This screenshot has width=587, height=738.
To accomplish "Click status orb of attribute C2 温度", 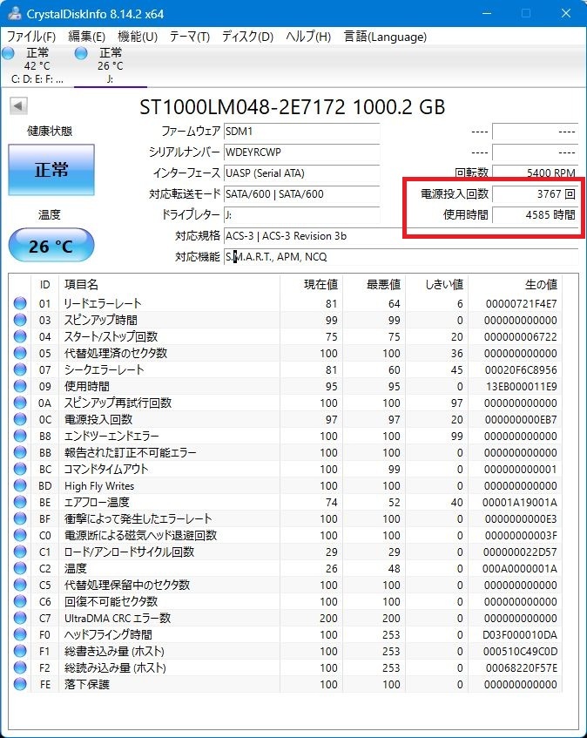I will [x=20, y=569].
